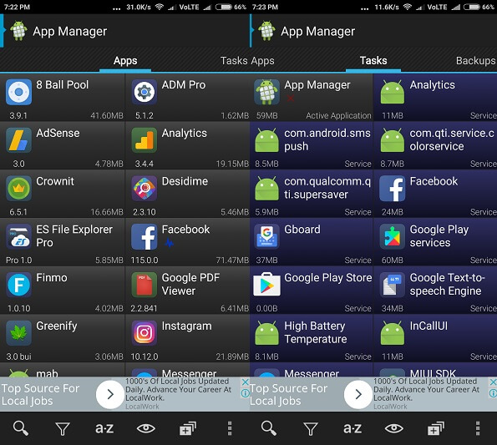This screenshot has height=445, width=497.
Task: Tap the Greenify leaf icon
Action: (x=18, y=333)
